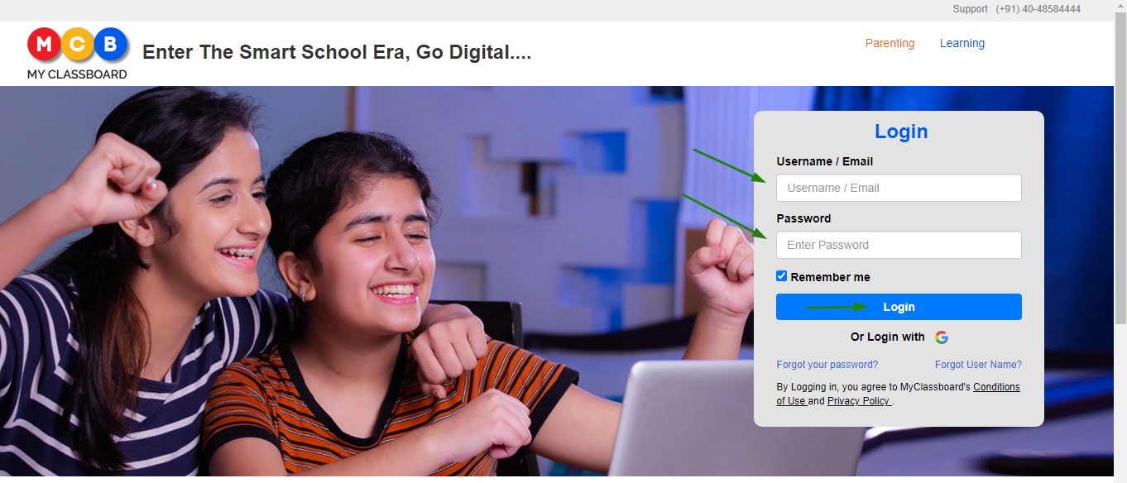The width and height of the screenshot is (1127, 483).
Task: Click the Support phone number text
Action: click(x=1038, y=9)
